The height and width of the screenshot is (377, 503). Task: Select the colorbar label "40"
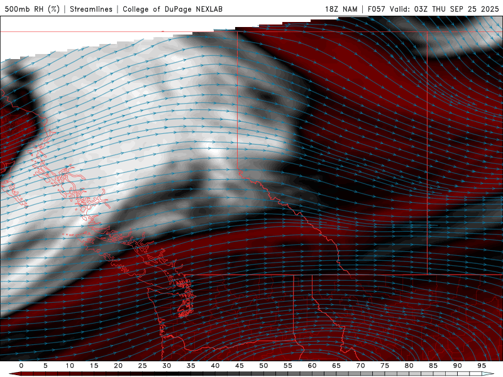(x=215, y=366)
